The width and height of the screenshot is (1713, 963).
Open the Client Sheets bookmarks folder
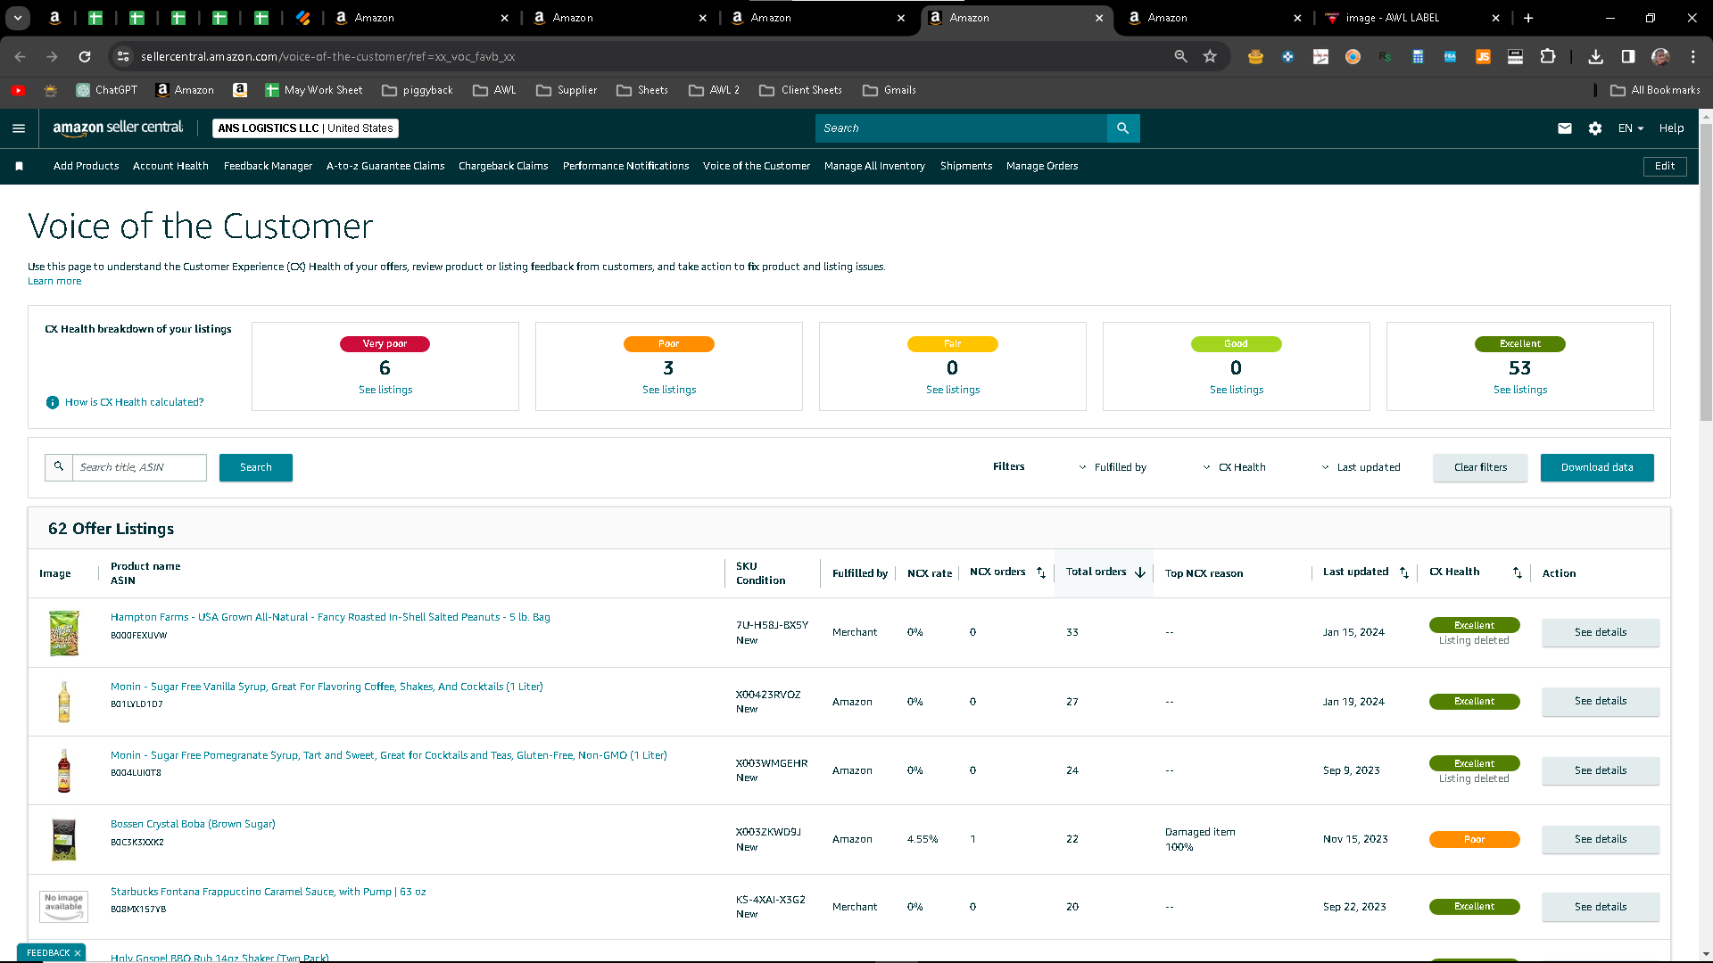[x=800, y=90]
